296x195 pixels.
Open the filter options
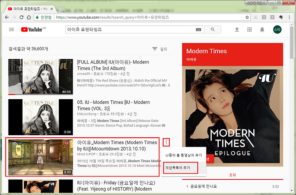coord(160,49)
